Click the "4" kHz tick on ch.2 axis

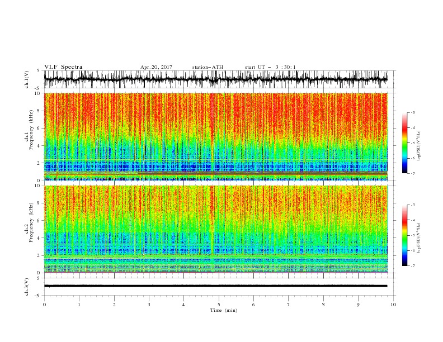coord(39,238)
